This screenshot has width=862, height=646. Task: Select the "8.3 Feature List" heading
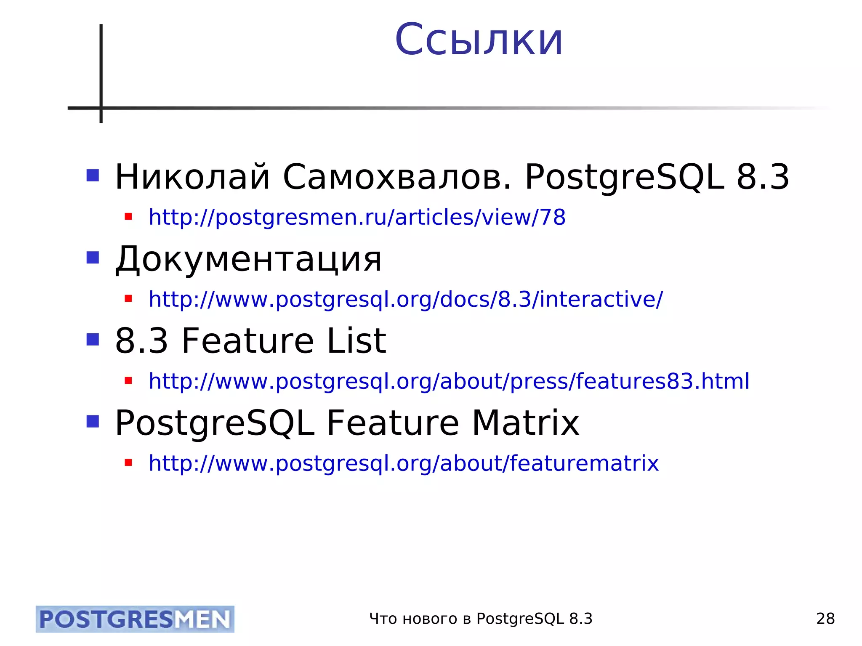[x=250, y=340]
